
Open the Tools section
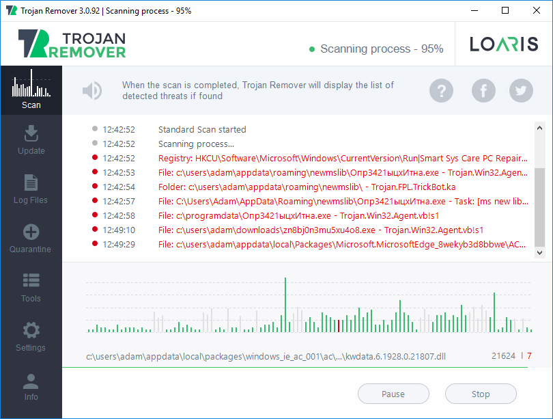tap(31, 288)
